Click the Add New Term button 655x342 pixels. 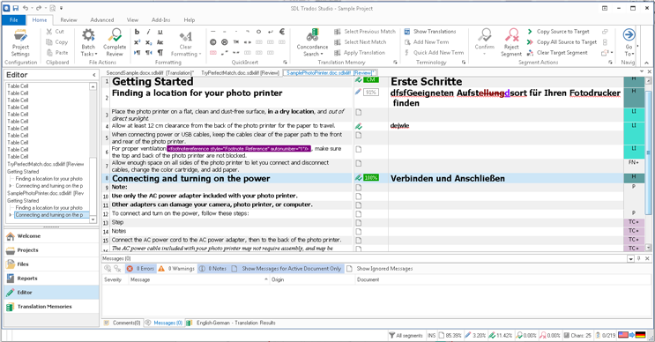point(427,42)
